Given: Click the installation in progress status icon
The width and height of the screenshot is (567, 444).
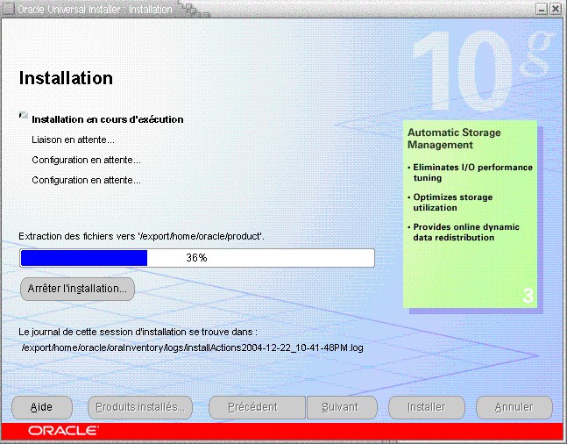Looking at the screenshot, I should (x=24, y=117).
